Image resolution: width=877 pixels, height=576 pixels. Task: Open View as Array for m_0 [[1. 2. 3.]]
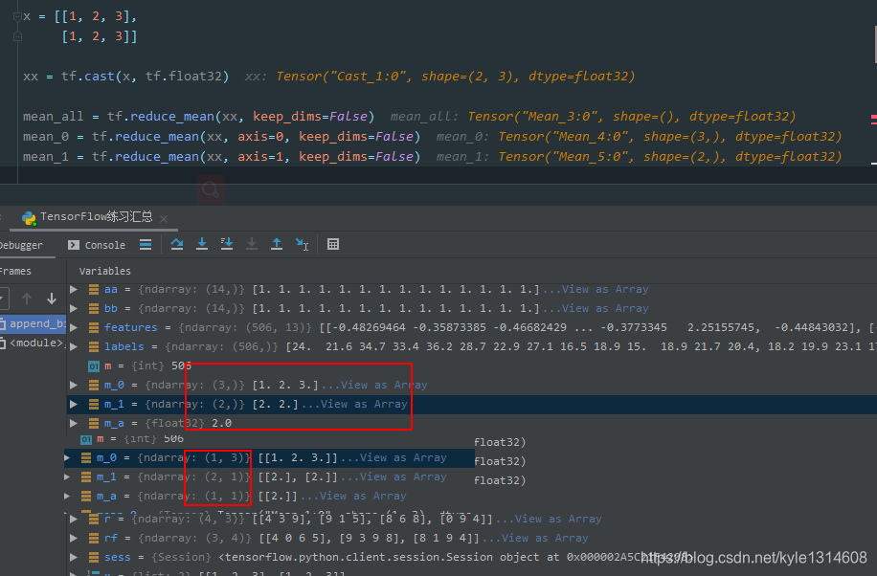pyautogui.click(x=403, y=457)
